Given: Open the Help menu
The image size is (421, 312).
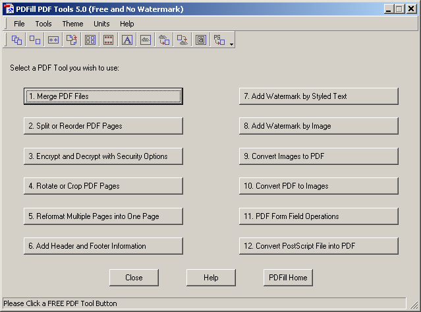Looking at the screenshot, I should pyautogui.click(x=127, y=24).
